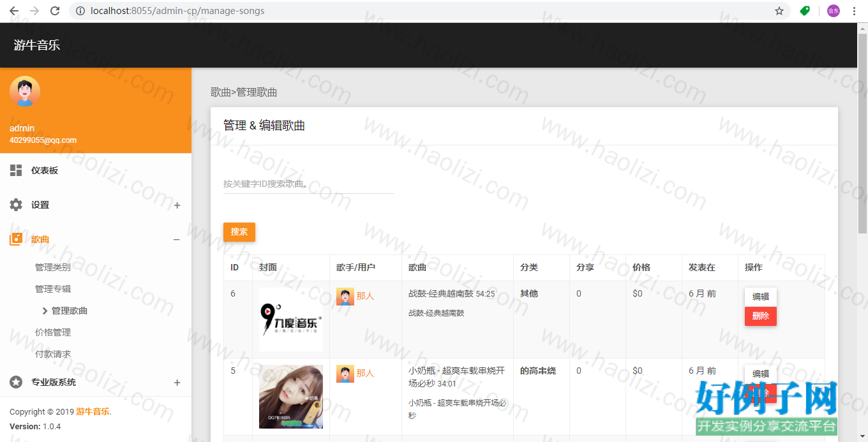Click the girl photo cover thumbnail

291,397
